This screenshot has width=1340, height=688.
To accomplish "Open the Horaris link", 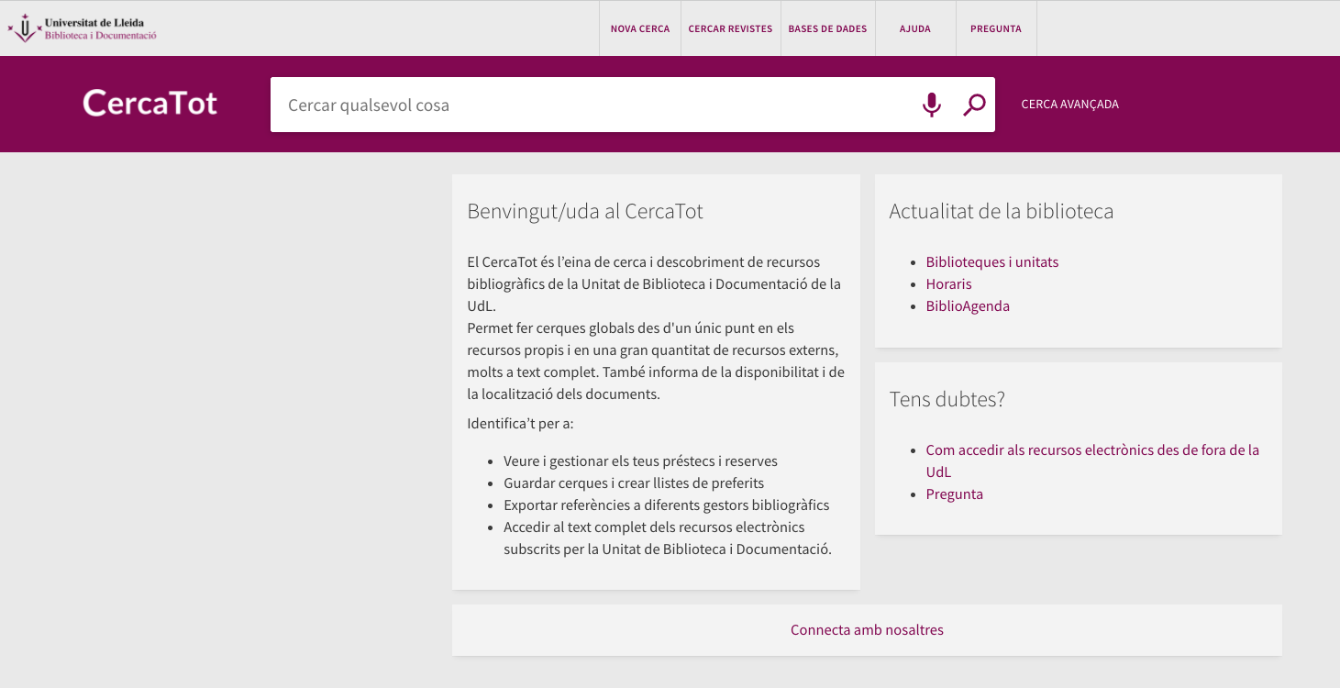I will coord(948,284).
